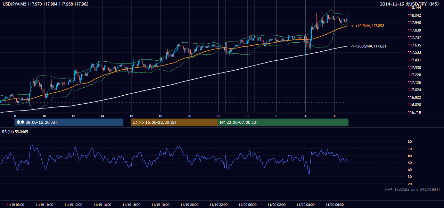Select the 116.922 price scale value
444x208 pixels.
[x=414, y=97]
